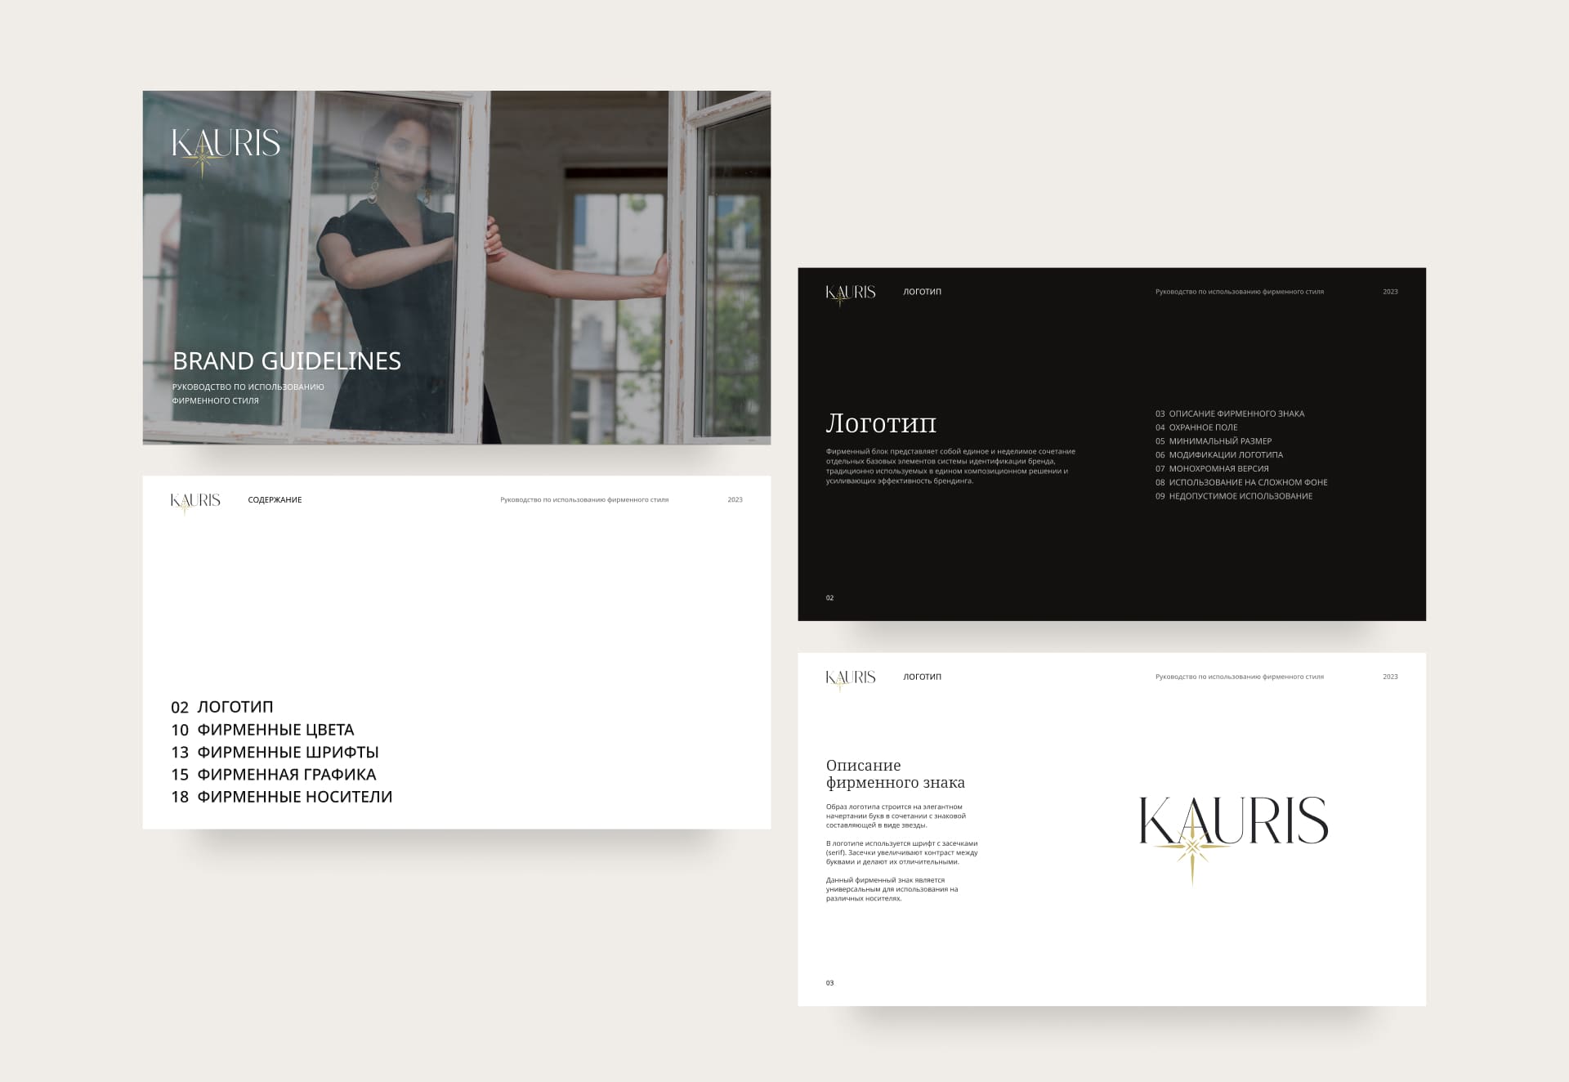The height and width of the screenshot is (1082, 1569).
Task: Click the small KAURIS logo on description slide header
Action: 850,677
